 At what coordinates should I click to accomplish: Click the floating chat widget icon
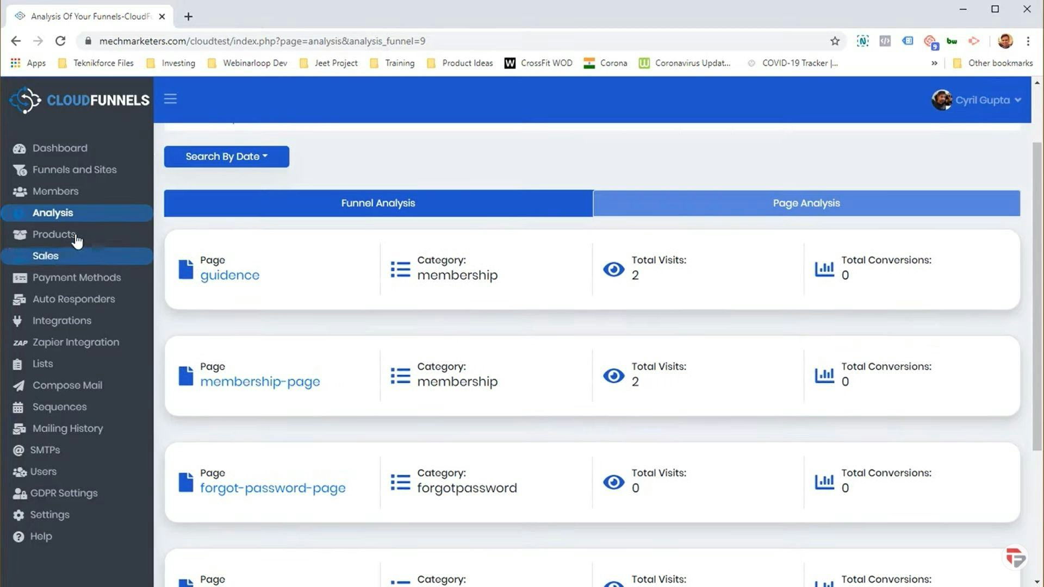click(1015, 558)
